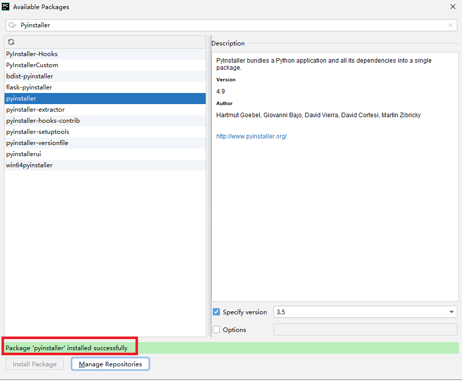This screenshot has height=382, width=462.
Task: Select pyinstaller-versionfile package
Action: click(x=105, y=143)
